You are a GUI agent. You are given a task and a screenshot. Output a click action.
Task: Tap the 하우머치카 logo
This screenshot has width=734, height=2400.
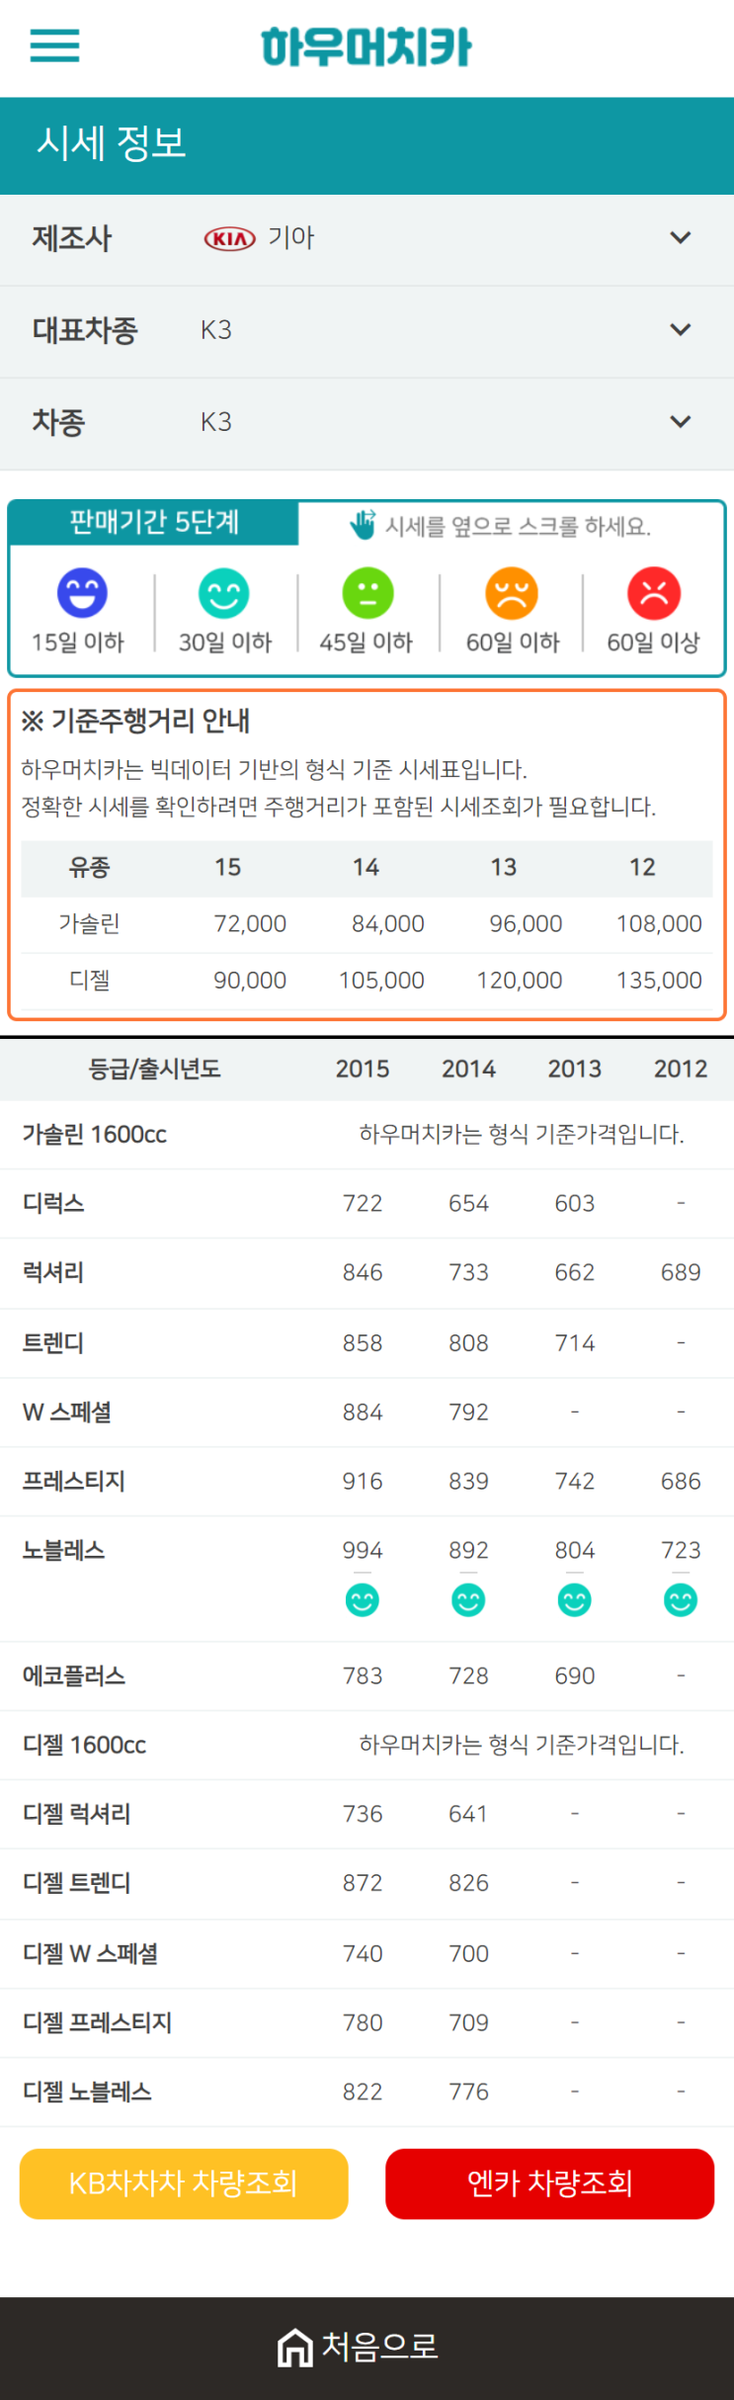pos(367,46)
